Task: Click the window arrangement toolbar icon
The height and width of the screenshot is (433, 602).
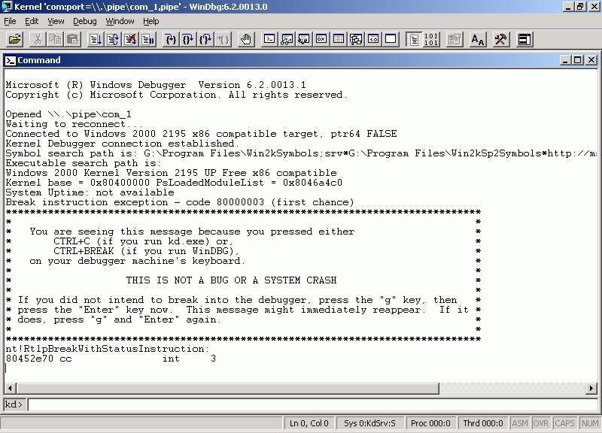Action: (524, 39)
